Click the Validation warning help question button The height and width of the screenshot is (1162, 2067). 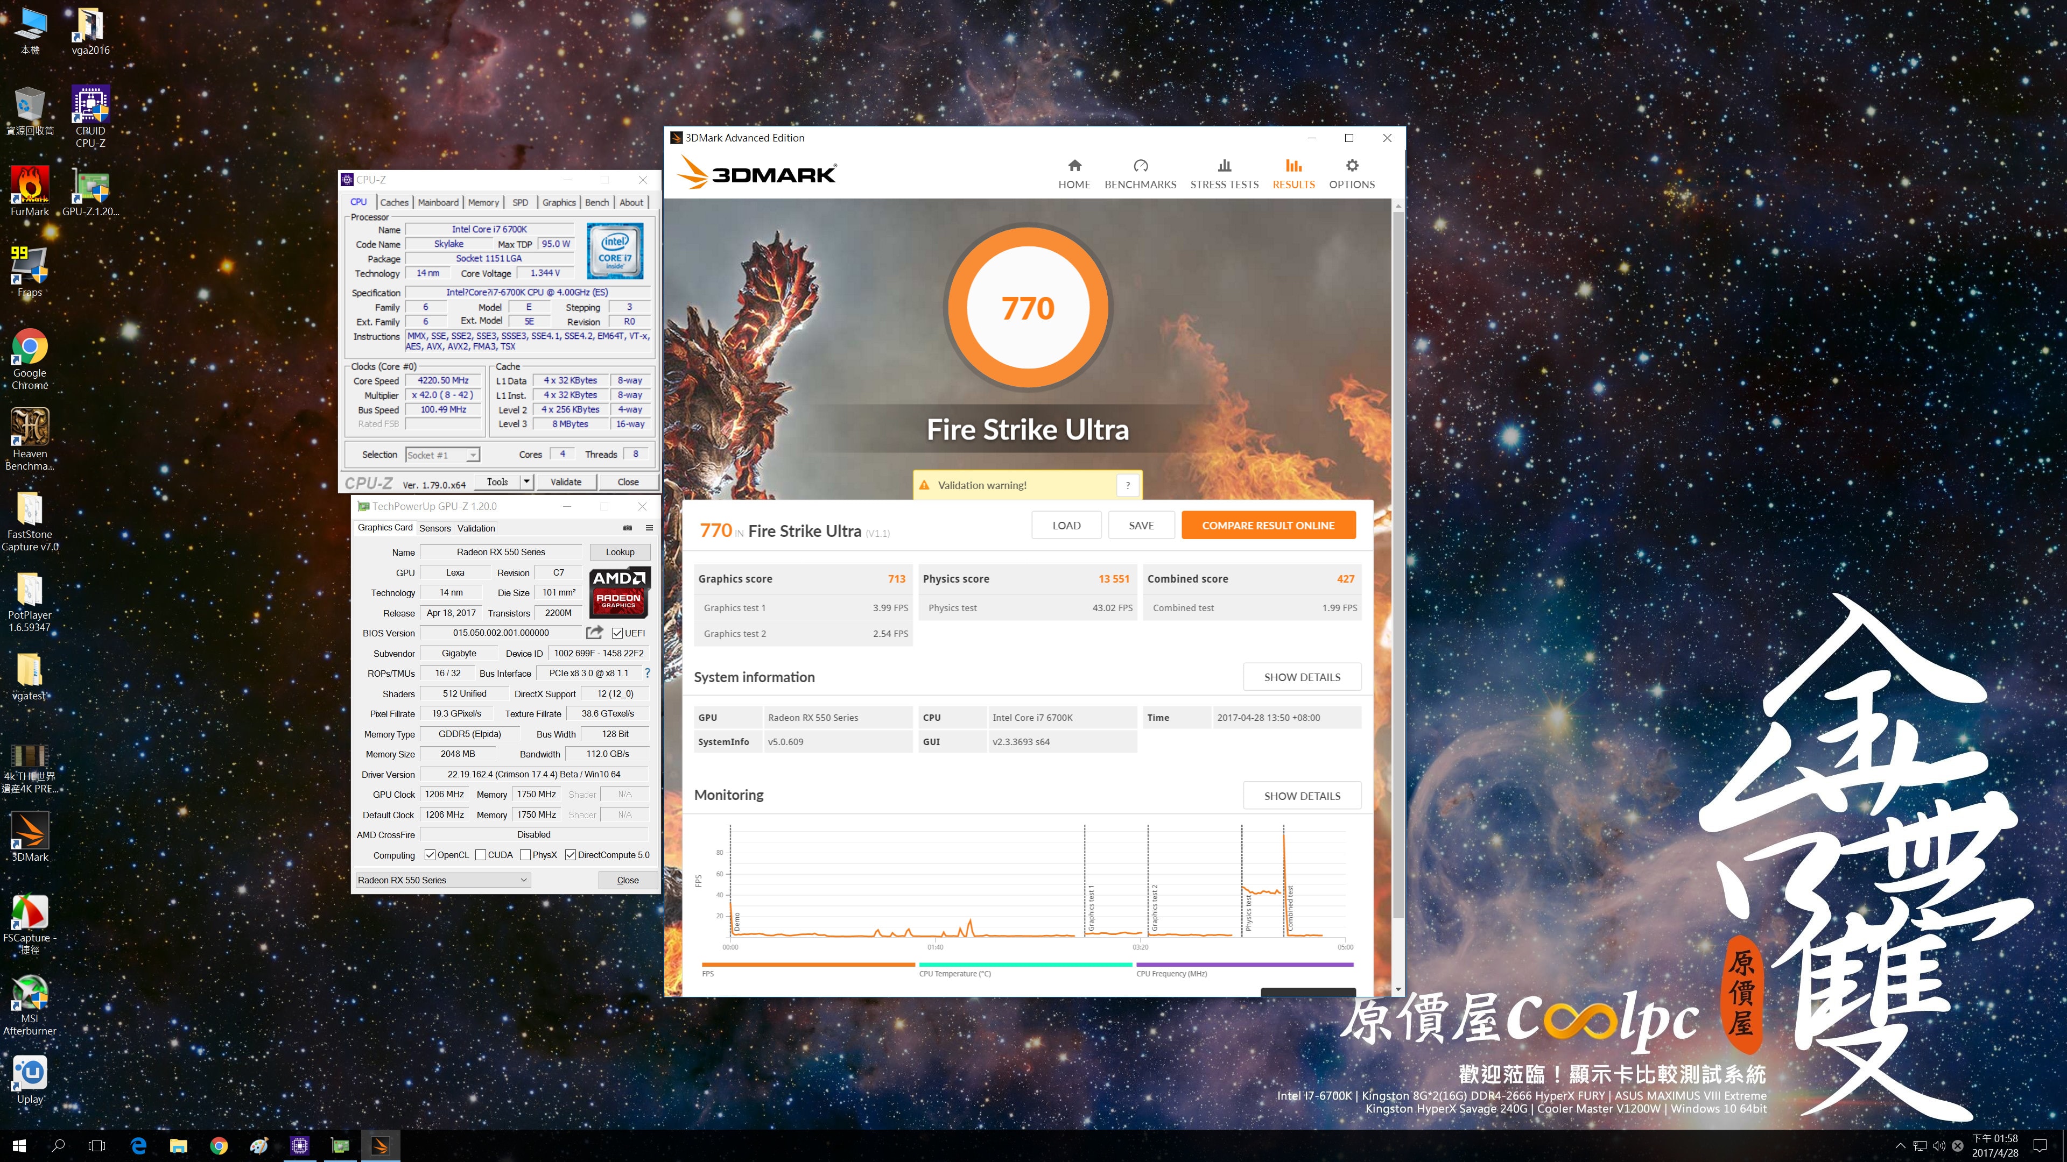[x=1127, y=485]
